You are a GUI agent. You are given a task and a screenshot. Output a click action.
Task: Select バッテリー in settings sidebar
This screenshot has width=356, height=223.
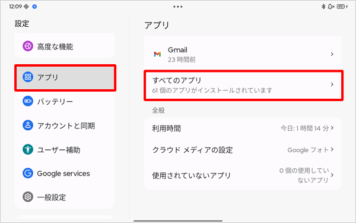(x=65, y=101)
